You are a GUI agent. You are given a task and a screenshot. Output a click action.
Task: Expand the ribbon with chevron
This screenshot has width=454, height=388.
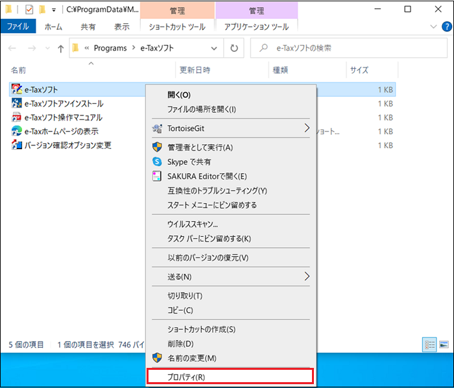433,27
